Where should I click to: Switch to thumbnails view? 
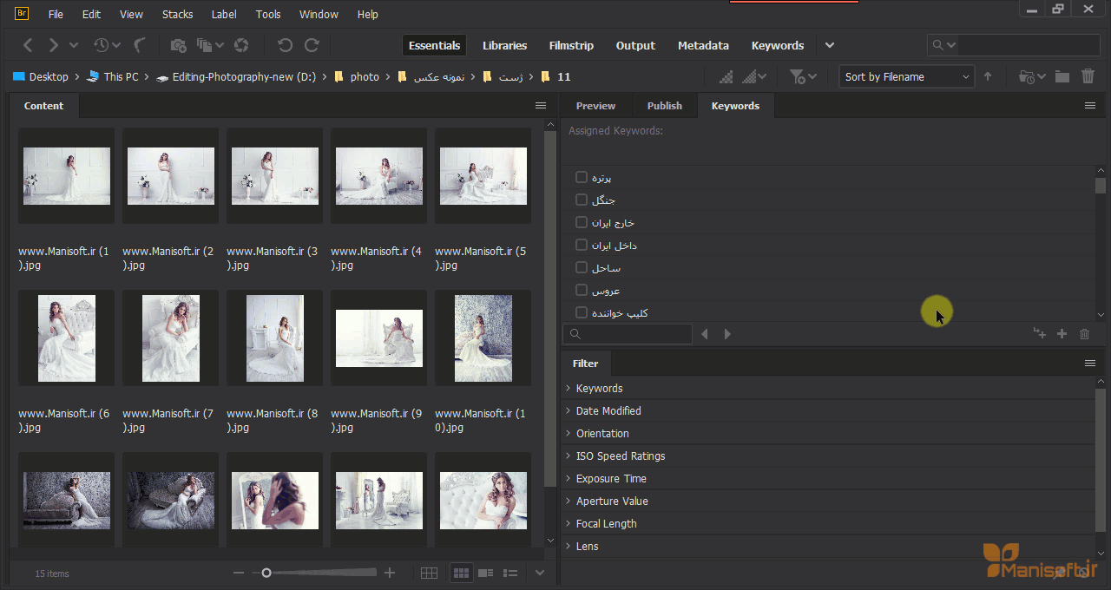point(462,573)
